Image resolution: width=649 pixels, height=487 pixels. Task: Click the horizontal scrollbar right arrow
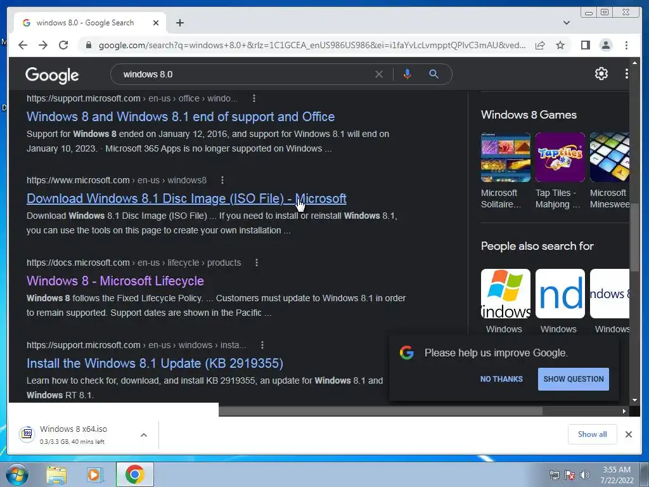coord(624,411)
